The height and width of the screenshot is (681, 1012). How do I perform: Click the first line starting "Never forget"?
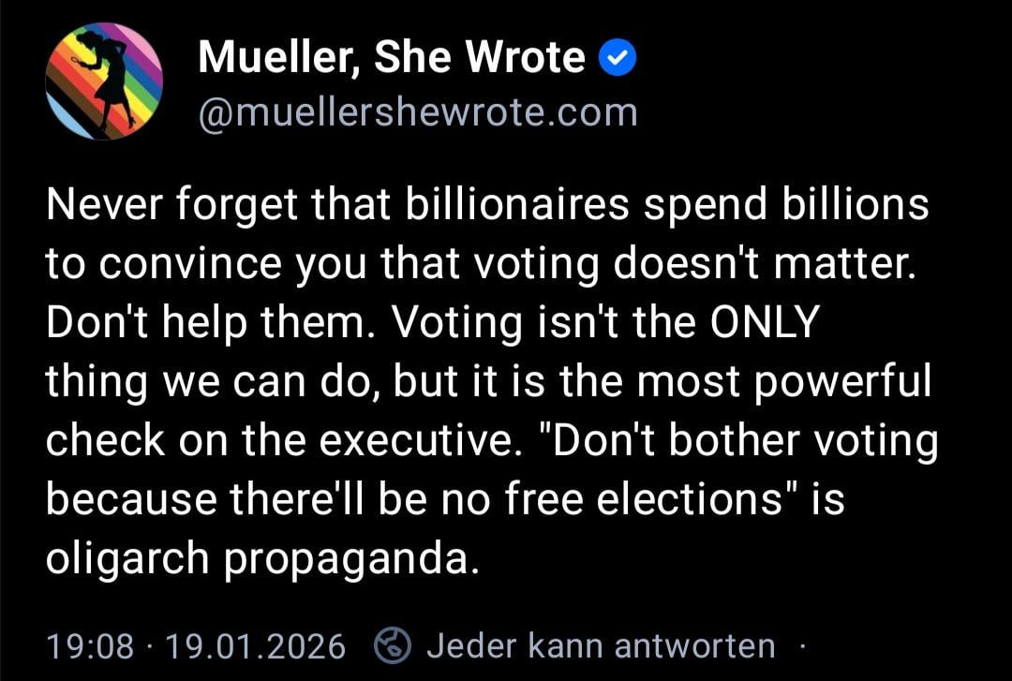coord(487,205)
